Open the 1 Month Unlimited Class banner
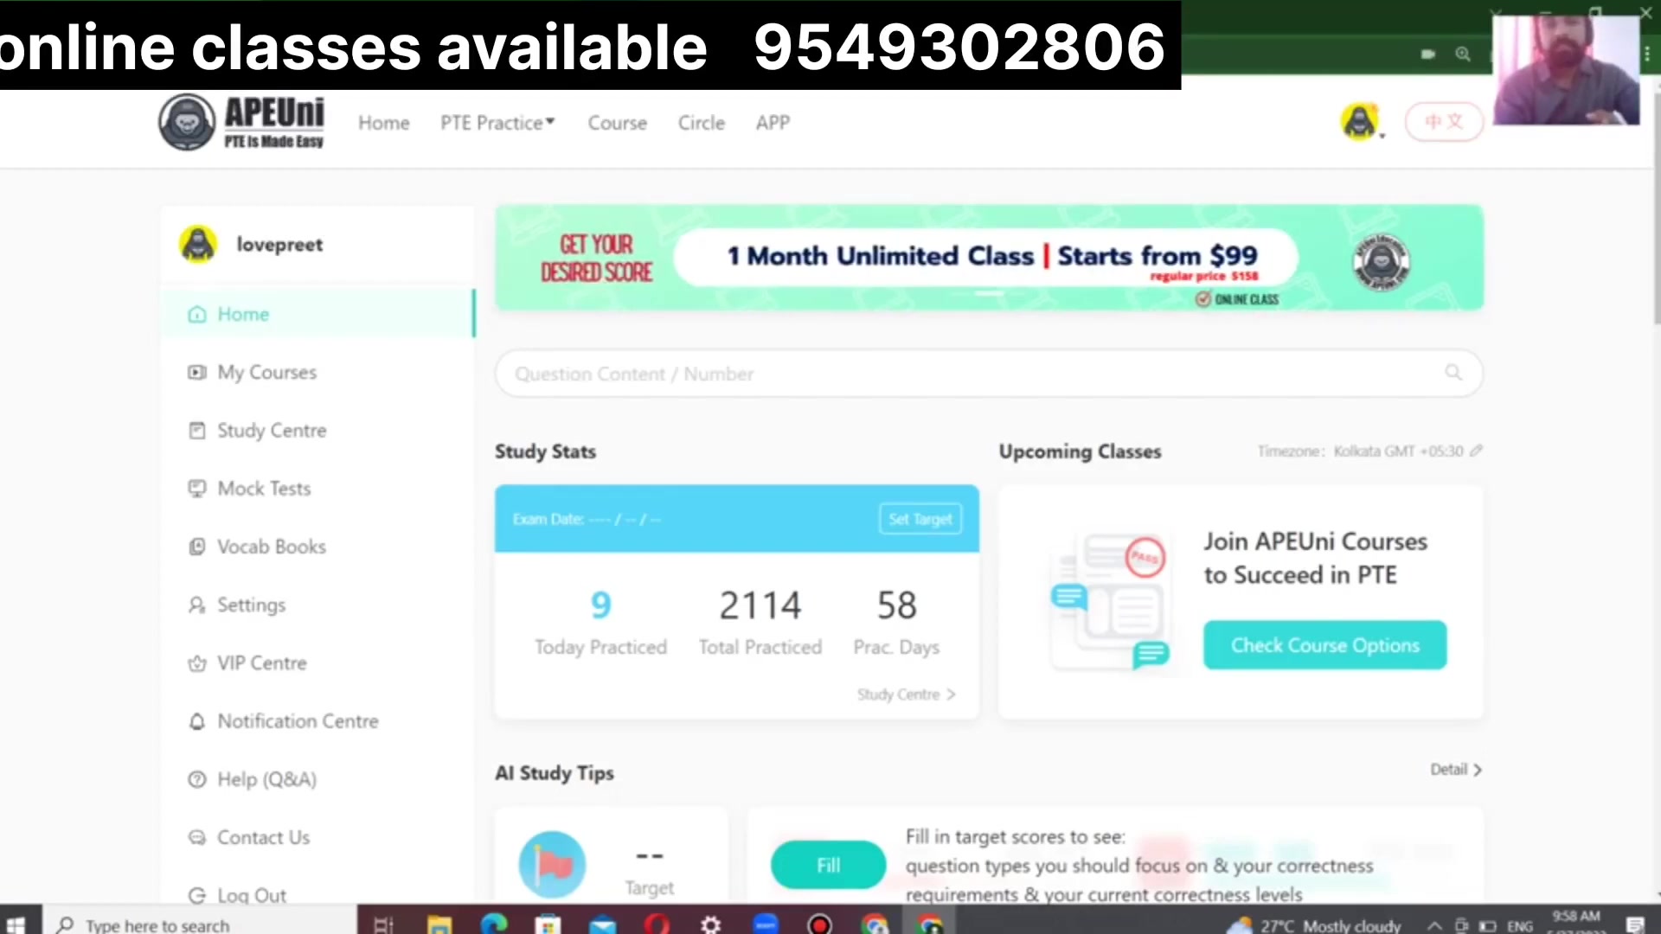The height and width of the screenshot is (934, 1661). tap(989, 258)
